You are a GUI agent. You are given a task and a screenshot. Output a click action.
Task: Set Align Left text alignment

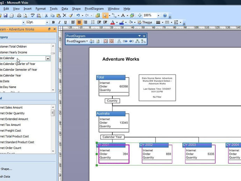73,22
